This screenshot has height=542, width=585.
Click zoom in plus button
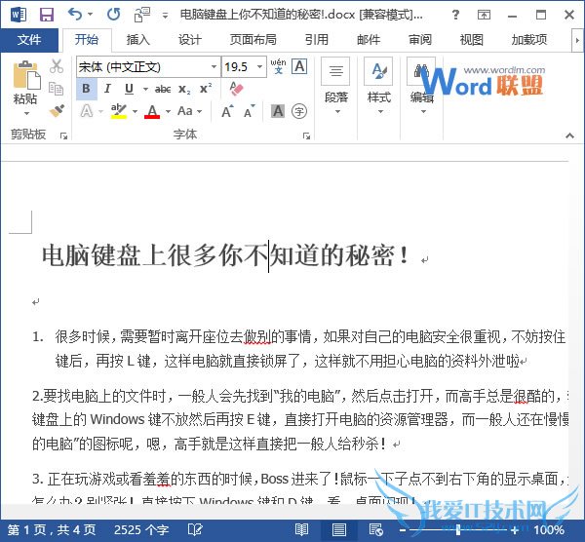coord(515,530)
